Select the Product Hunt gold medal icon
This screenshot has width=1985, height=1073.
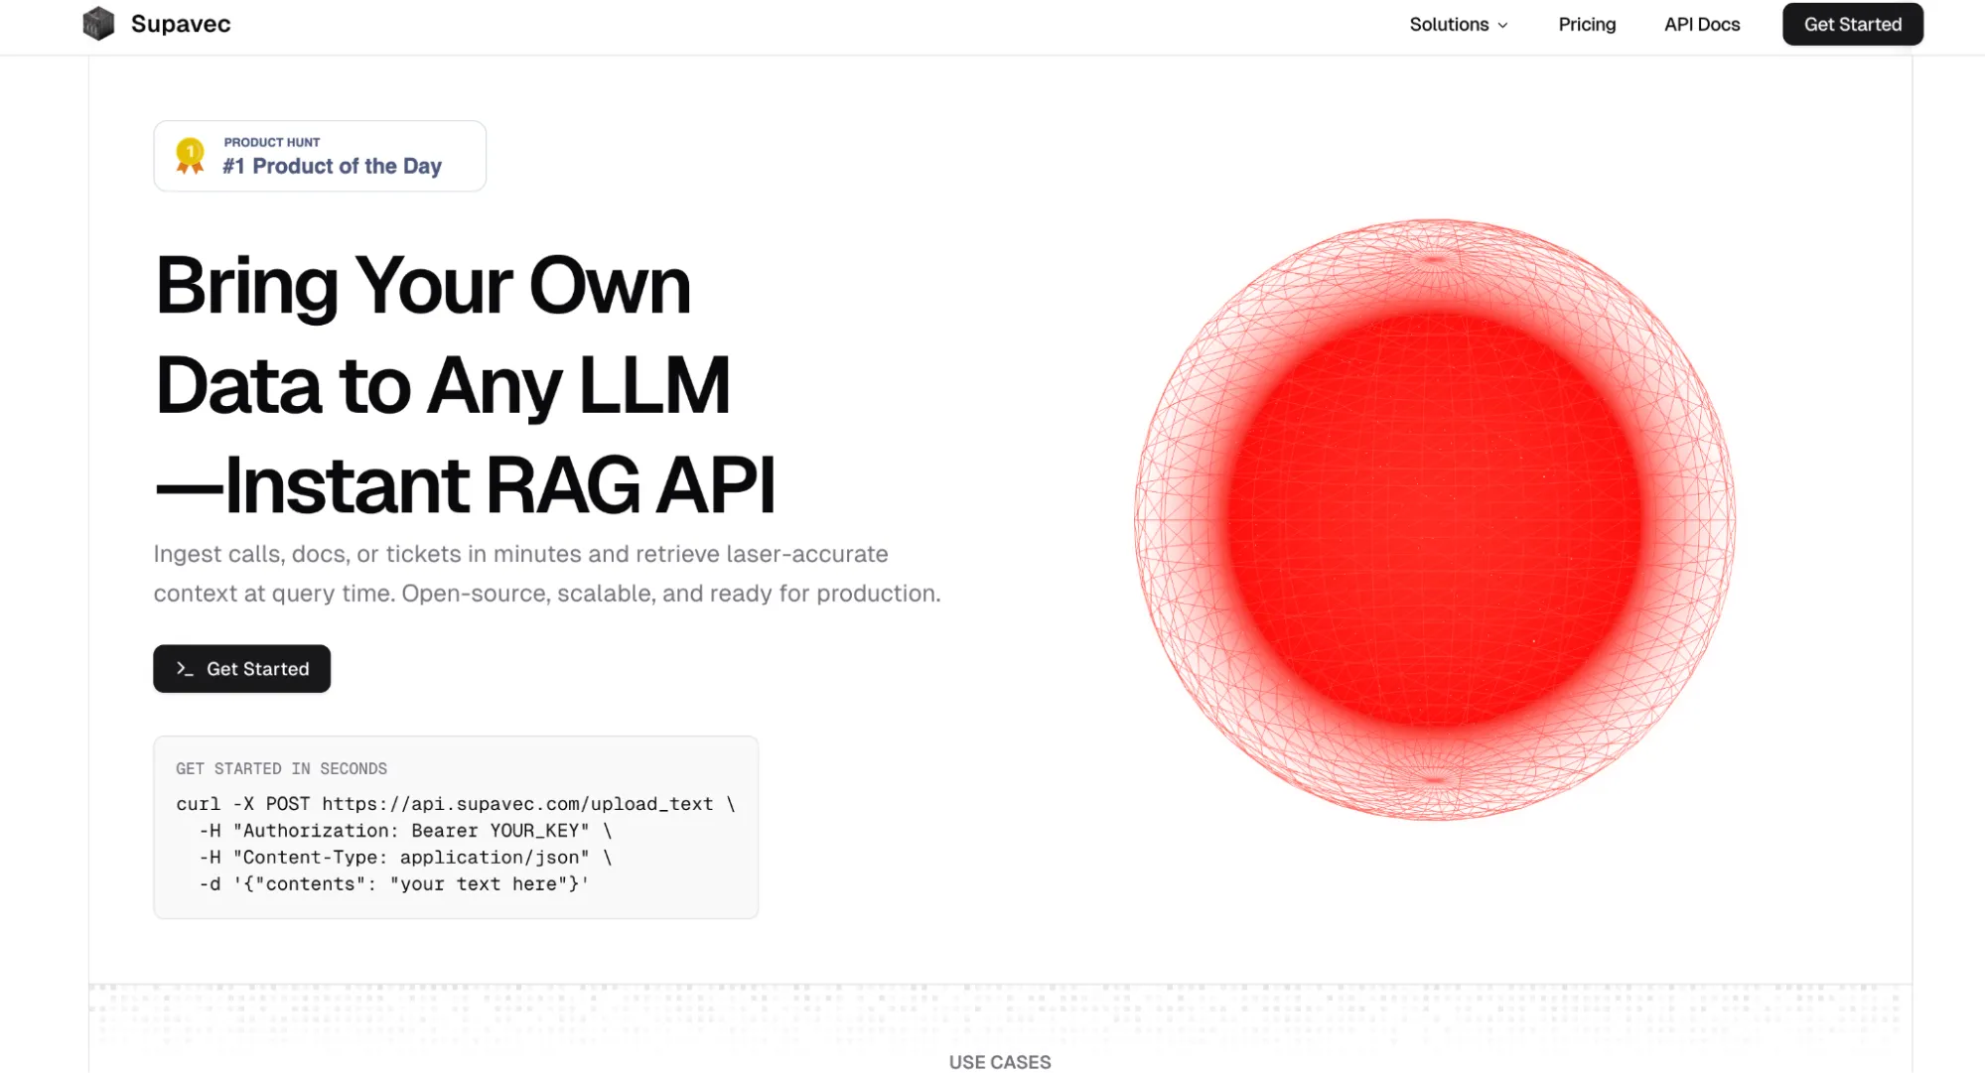[187, 155]
